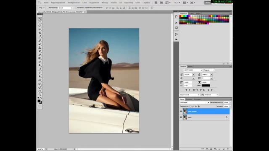Click the create new layer icon
This screenshot has width=269, height=151.
tap(224, 149)
